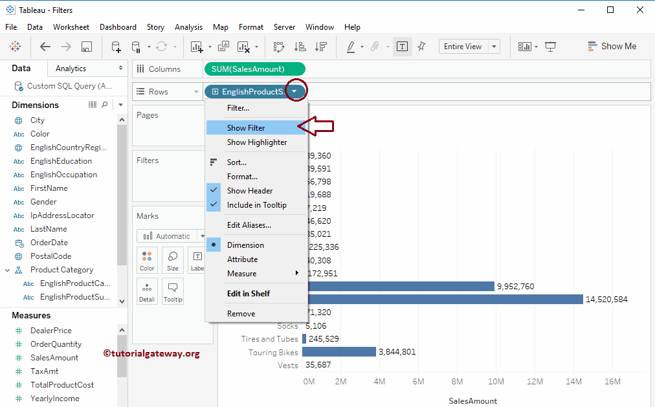
Task: Click the Dimensions view as list icon
Action: pyautogui.click(x=93, y=104)
